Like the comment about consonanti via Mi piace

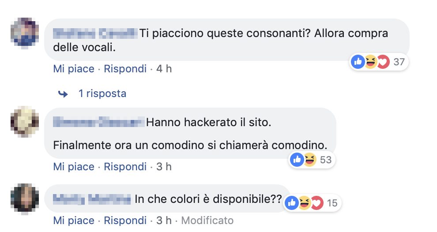coord(74,69)
